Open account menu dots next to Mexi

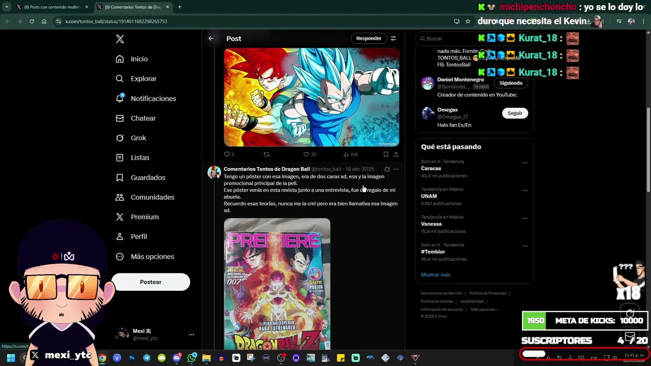point(192,334)
